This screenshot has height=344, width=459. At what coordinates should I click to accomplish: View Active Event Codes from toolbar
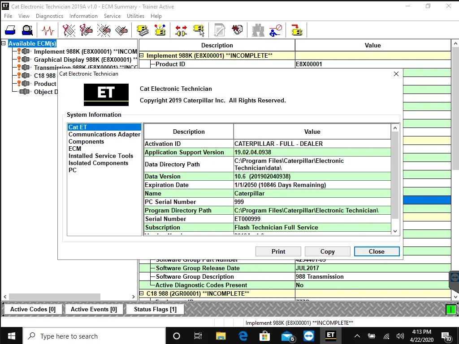point(104,30)
